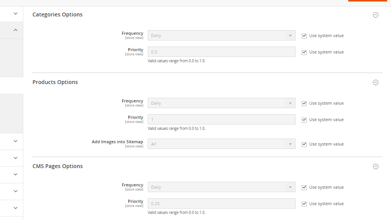Open the Frequency dropdown under Categories Options
391x220 pixels.
click(221, 35)
